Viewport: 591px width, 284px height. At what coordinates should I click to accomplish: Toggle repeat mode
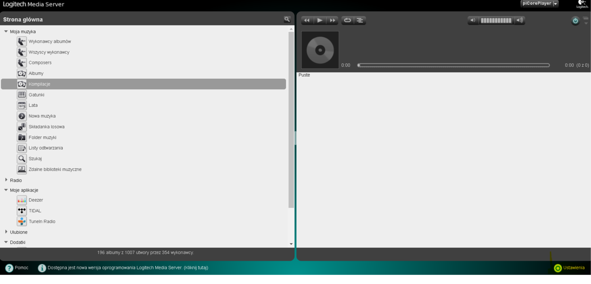[x=347, y=20]
